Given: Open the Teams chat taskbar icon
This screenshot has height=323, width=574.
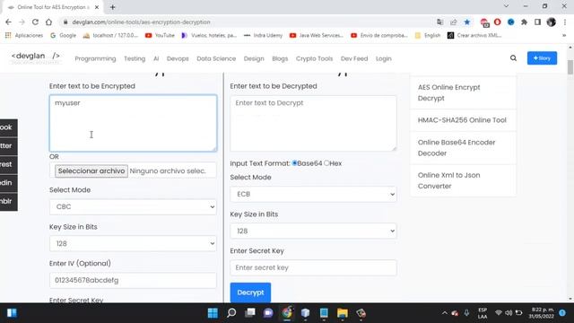Looking at the screenshot, I should coord(268,313).
